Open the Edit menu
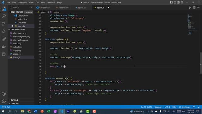The height and width of the screenshot is (114, 202). pyautogui.click(x=14, y=3)
